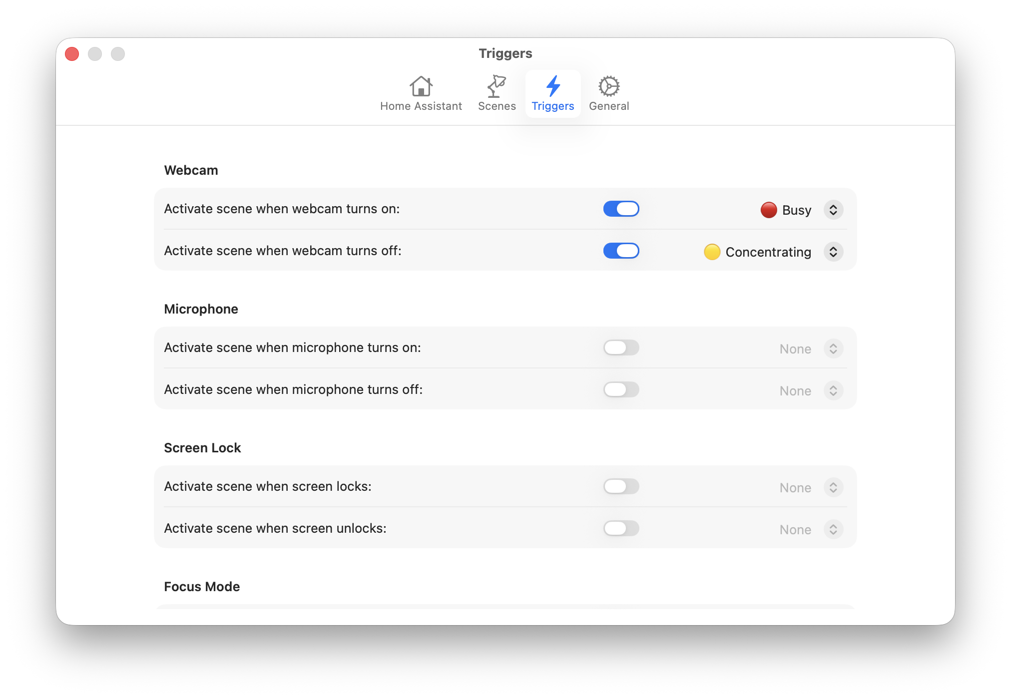The image size is (1011, 699).
Task: Open the General gear icon tab
Action: (608, 86)
